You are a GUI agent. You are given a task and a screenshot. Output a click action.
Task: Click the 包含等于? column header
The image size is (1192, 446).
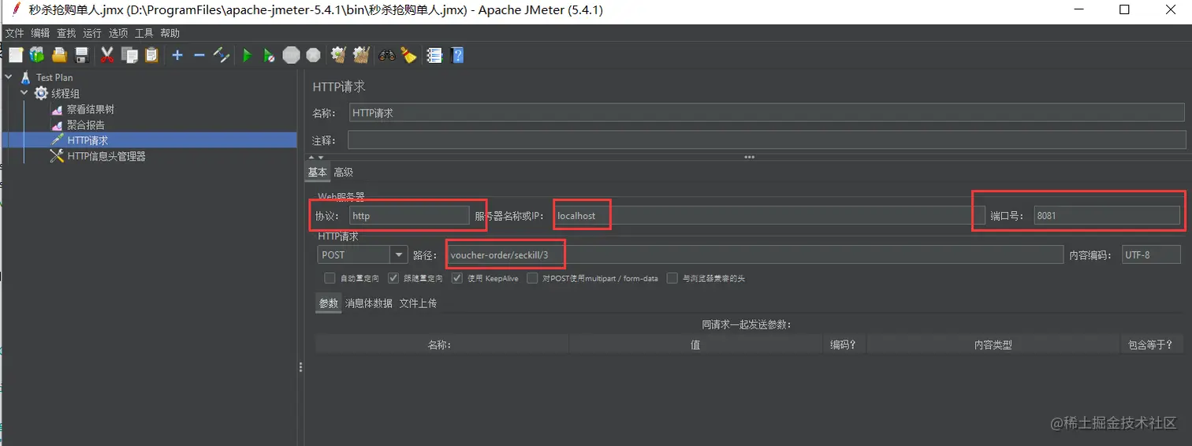[x=1152, y=344]
